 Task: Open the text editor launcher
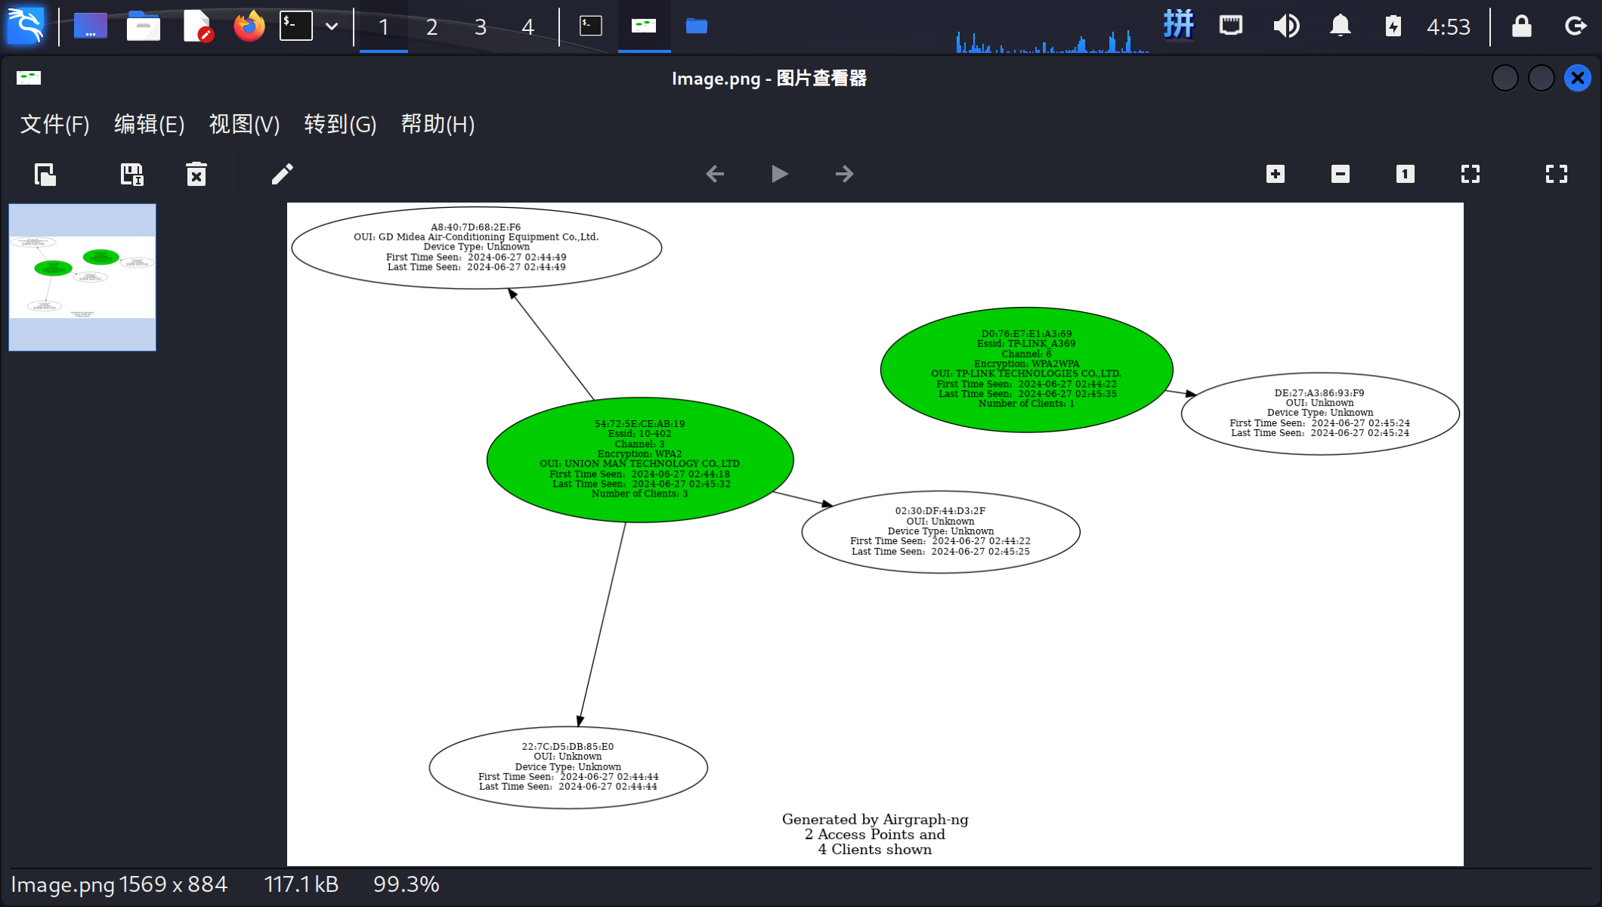(x=197, y=26)
